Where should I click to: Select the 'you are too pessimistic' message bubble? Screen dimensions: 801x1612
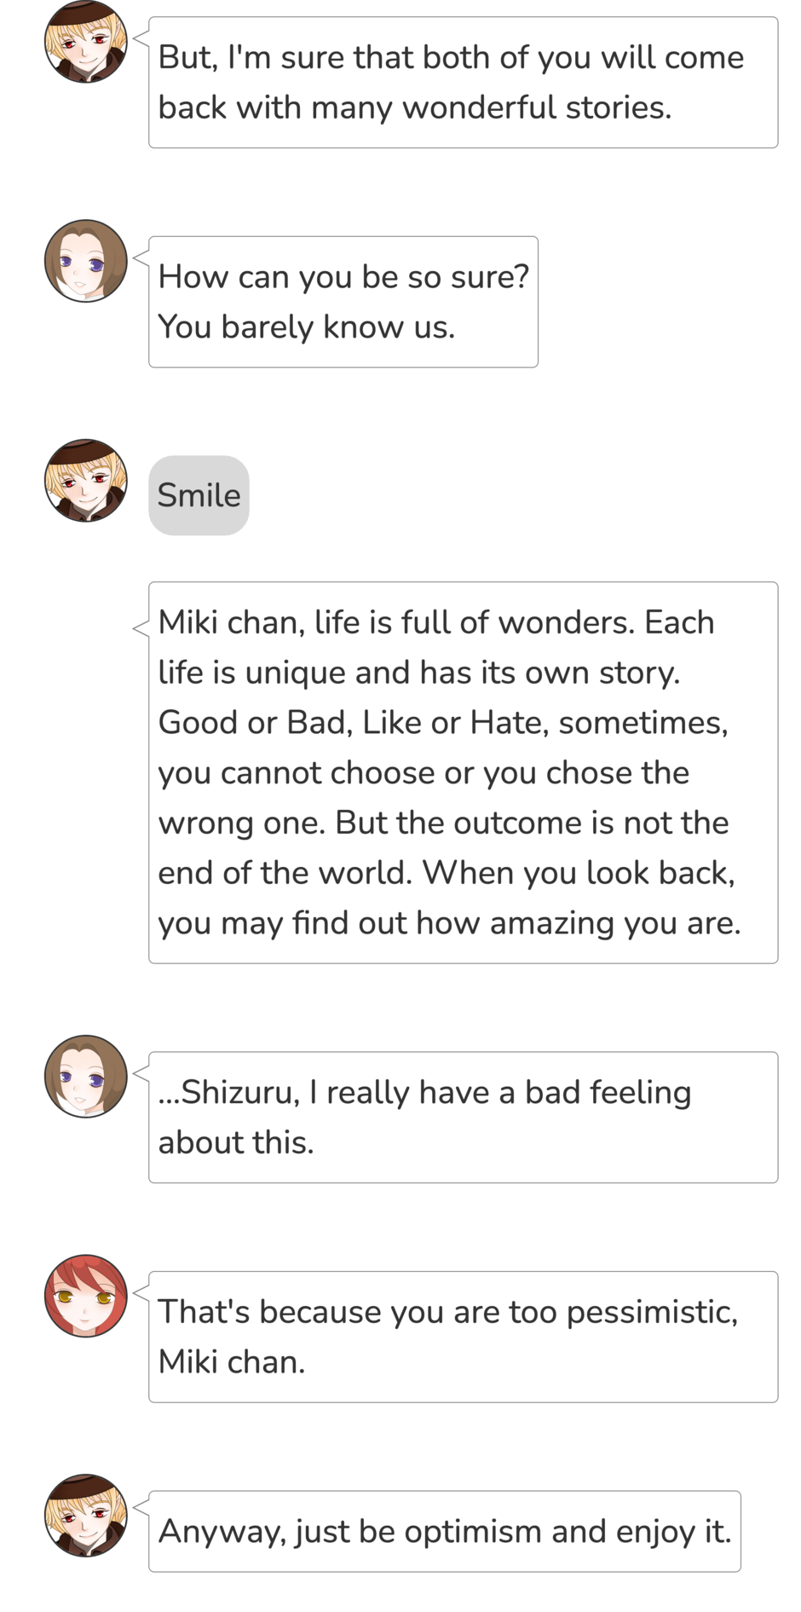click(463, 1337)
